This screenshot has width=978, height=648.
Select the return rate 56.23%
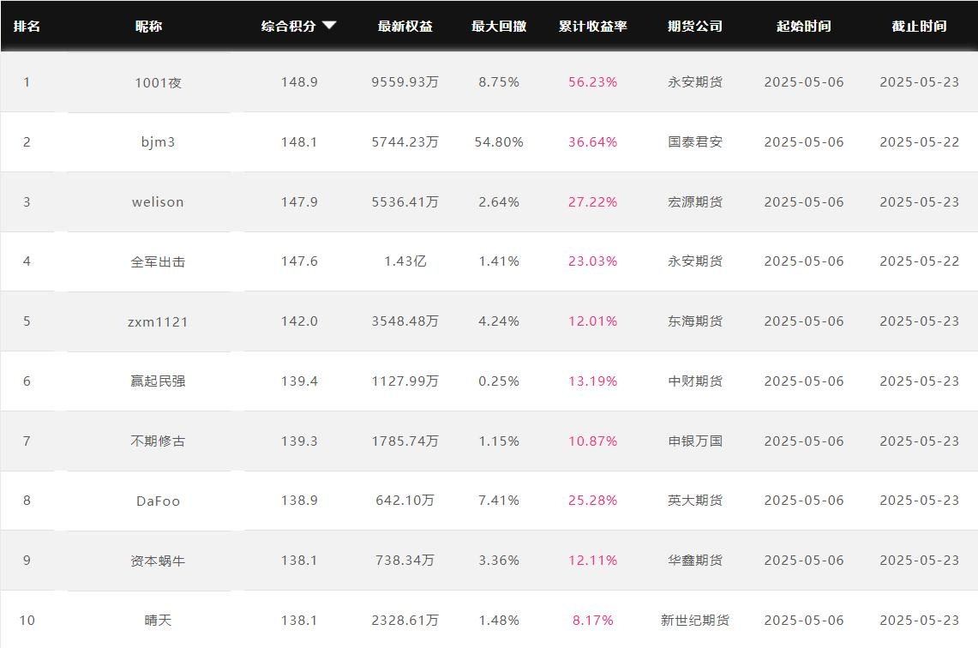592,81
